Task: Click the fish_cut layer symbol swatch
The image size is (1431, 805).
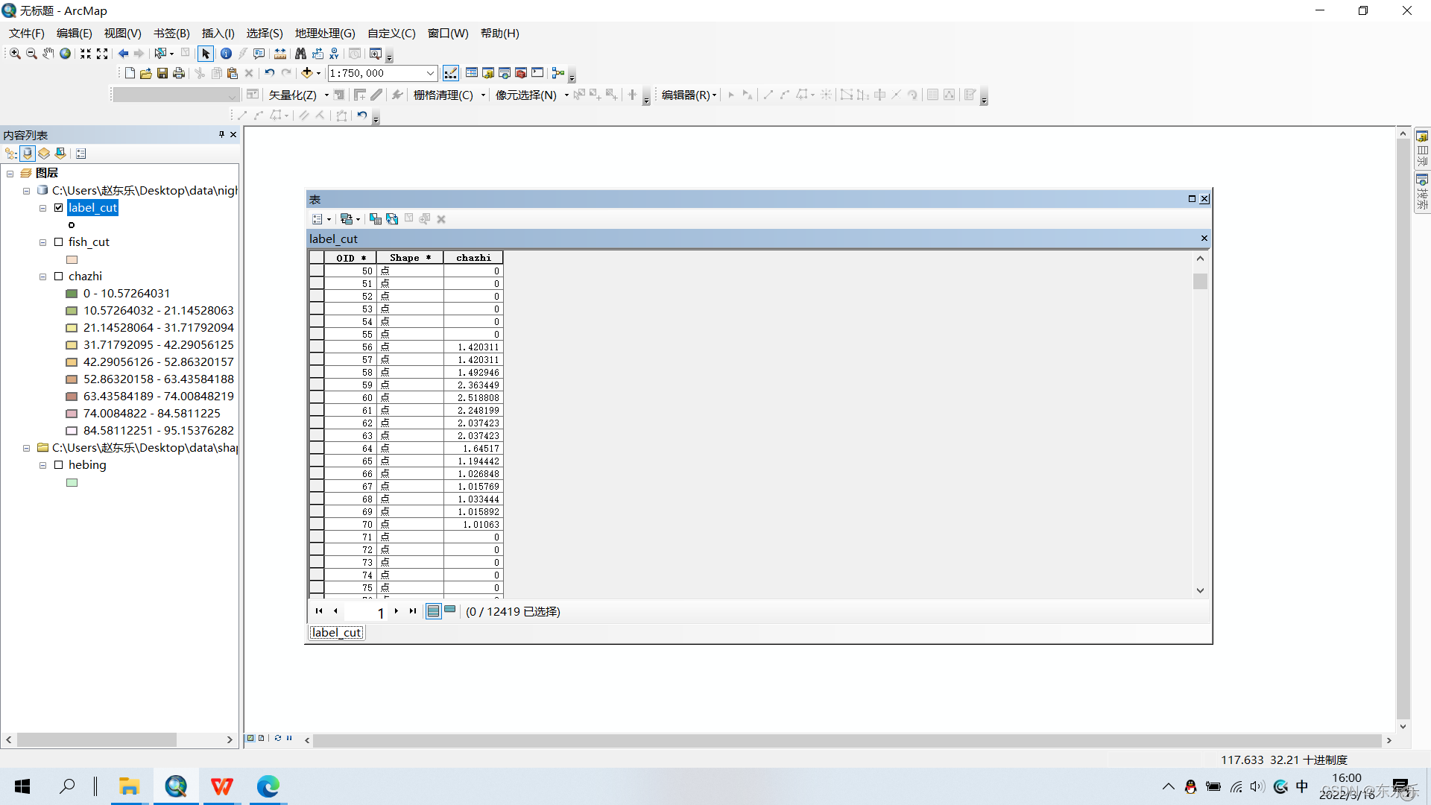Action: point(72,259)
